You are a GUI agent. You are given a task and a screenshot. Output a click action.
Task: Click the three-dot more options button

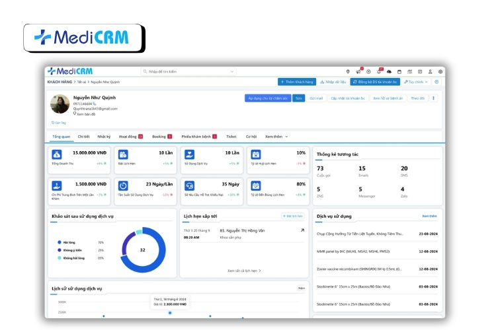click(x=434, y=98)
